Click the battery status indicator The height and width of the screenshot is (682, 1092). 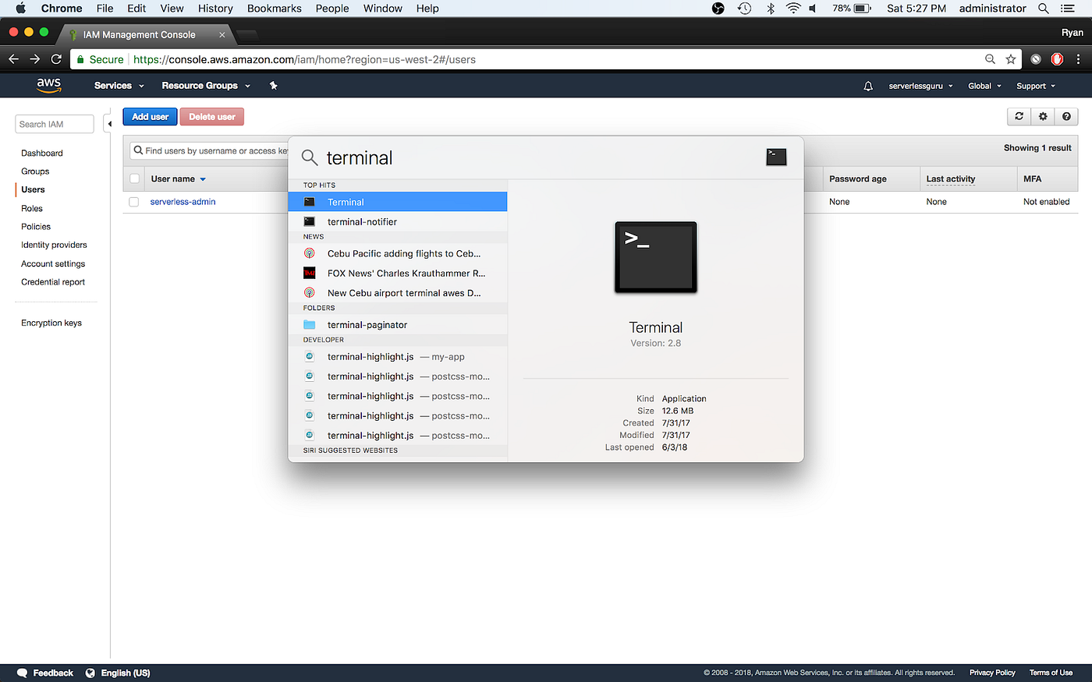[x=852, y=9]
